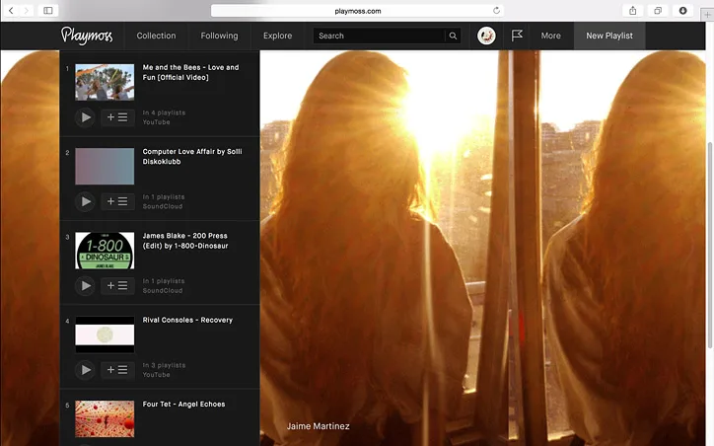Add Computer Love Affair to playlist
Viewport: 714px width, 446px height.
point(117,201)
